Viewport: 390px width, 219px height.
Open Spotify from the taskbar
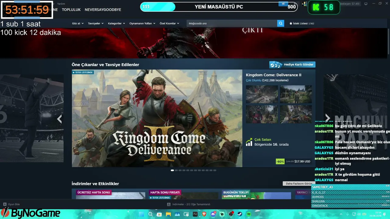249,214
